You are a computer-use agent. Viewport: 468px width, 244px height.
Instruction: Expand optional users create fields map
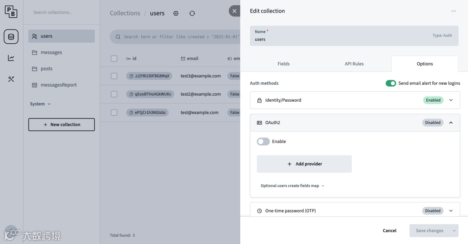pyautogui.click(x=292, y=186)
